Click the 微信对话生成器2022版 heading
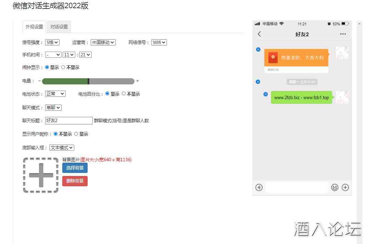Screen dimensions: 372x244 coord(51,6)
